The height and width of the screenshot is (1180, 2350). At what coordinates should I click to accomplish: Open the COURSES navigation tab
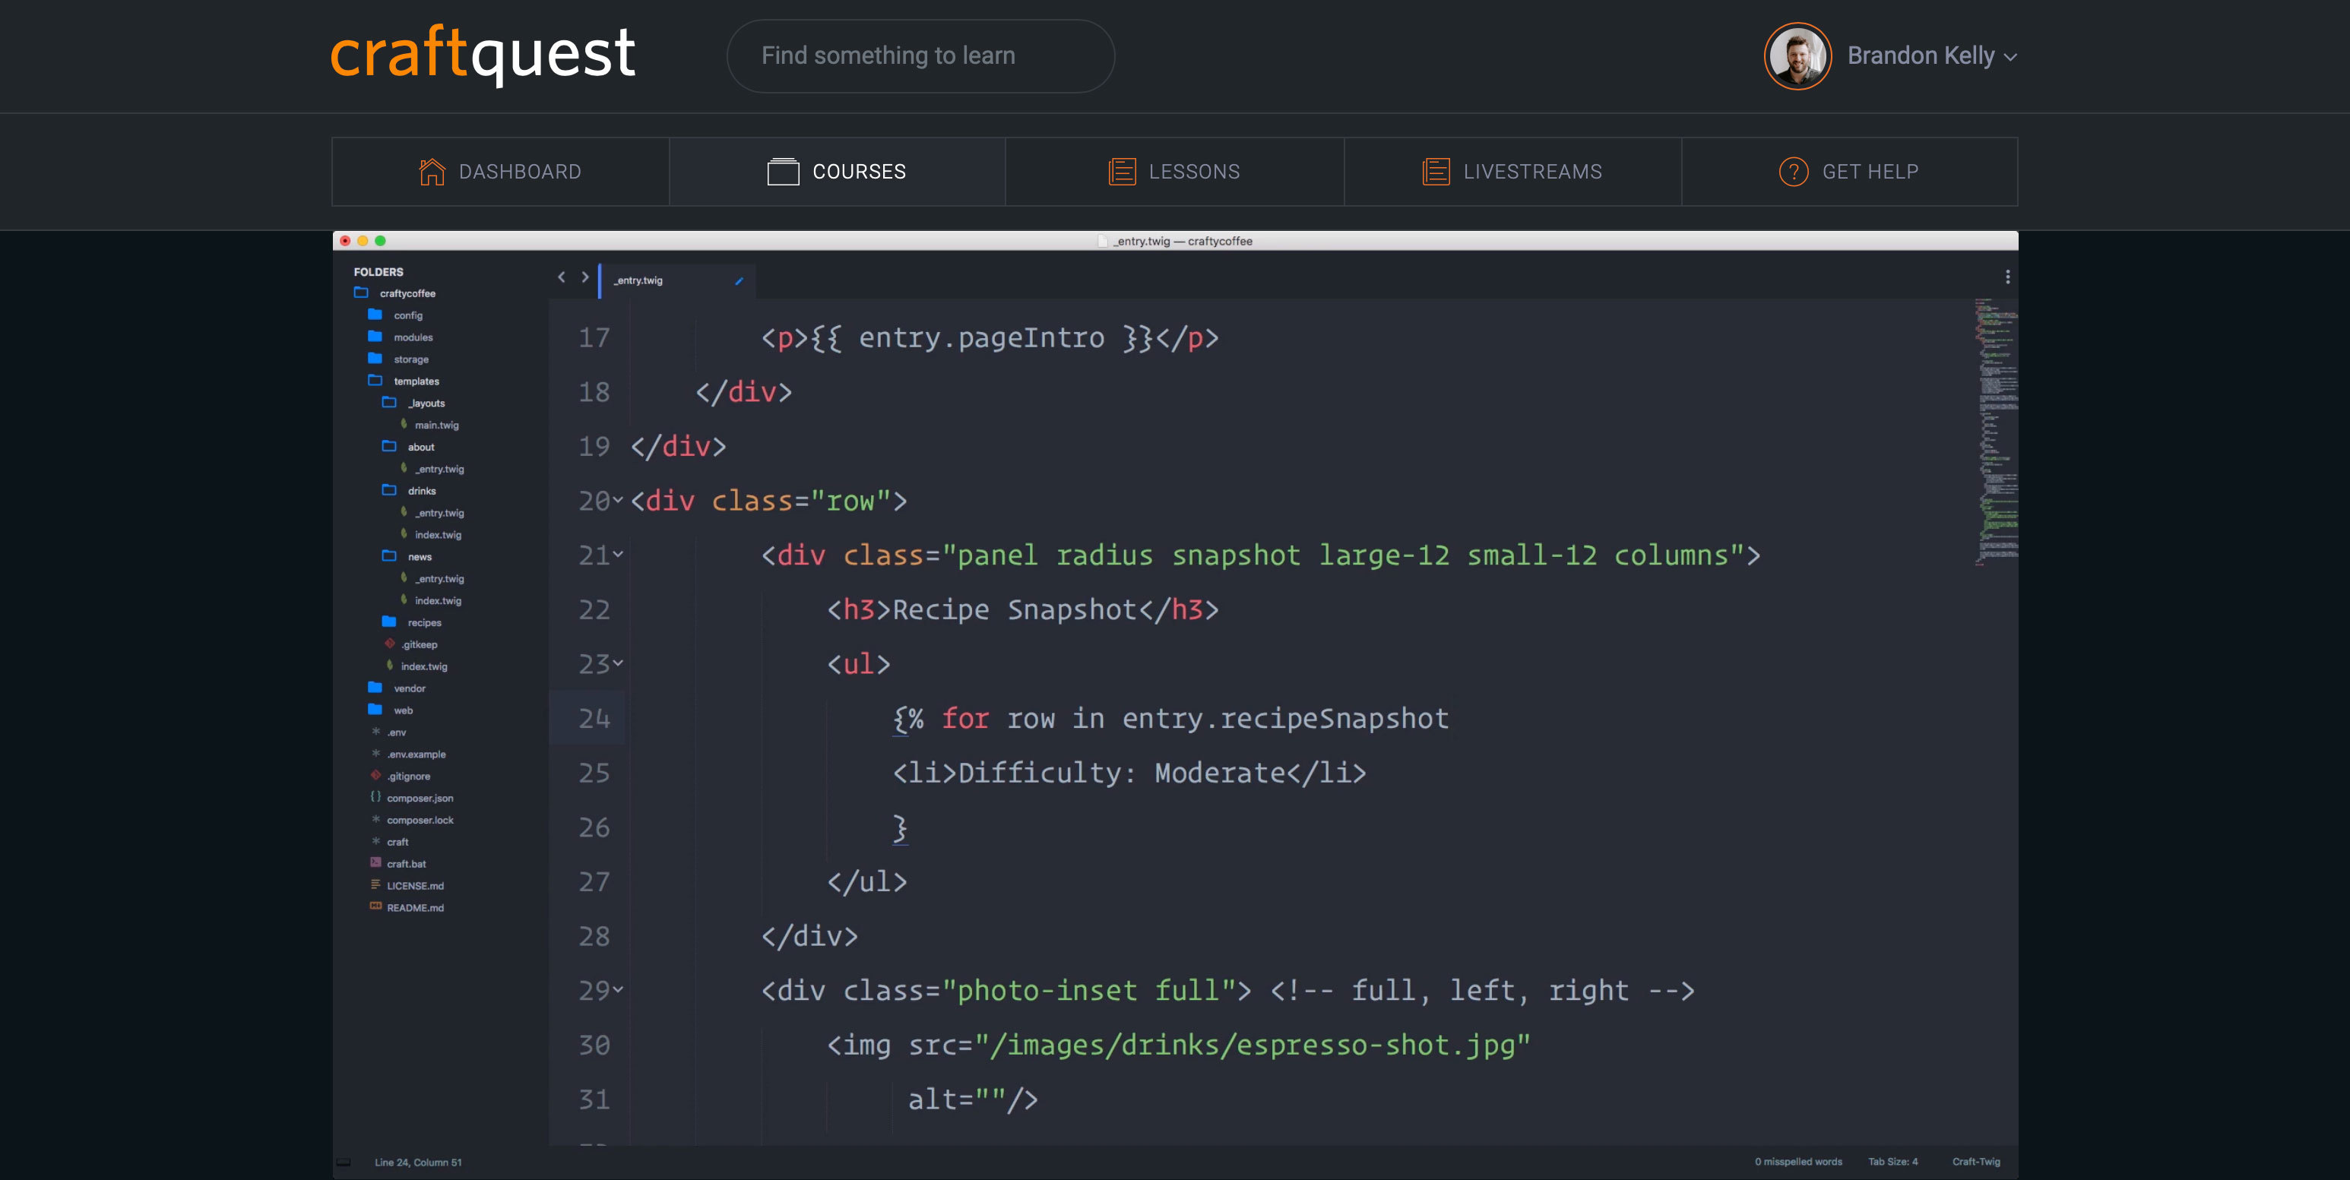tap(838, 172)
